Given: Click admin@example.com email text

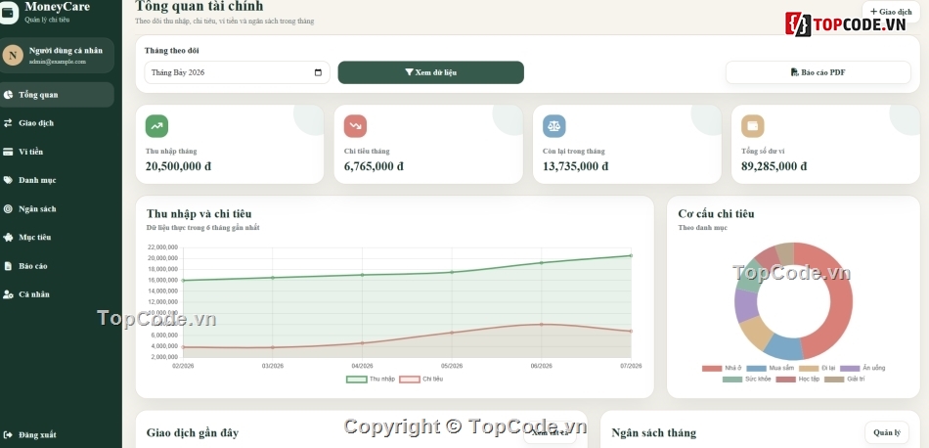Looking at the screenshot, I should 58,62.
